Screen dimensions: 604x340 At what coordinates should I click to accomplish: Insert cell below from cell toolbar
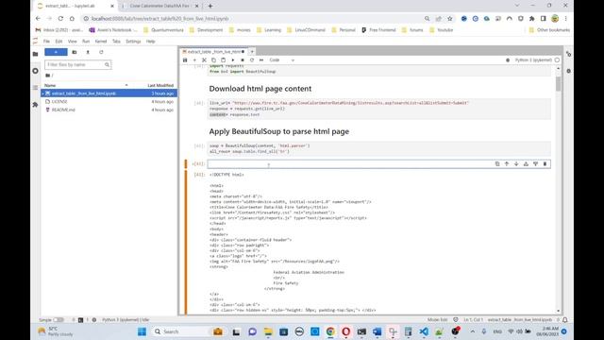click(535, 163)
